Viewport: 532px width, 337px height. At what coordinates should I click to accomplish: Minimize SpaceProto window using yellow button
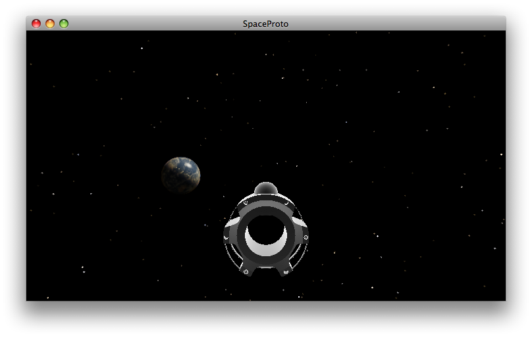(x=50, y=24)
